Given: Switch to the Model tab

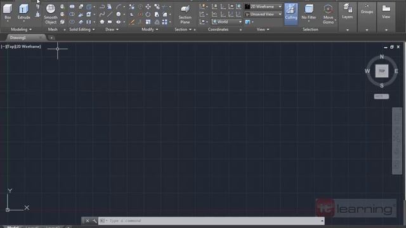Looking at the screenshot, I should (x=13, y=227).
